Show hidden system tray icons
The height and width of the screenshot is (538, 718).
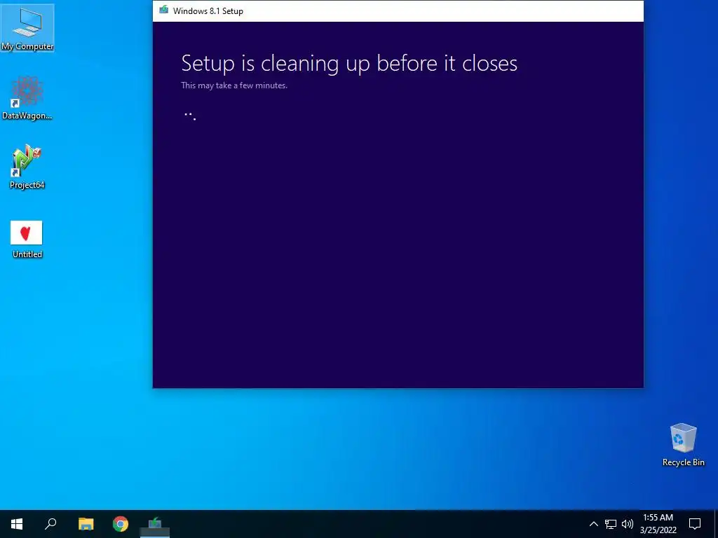click(x=593, y=524)
